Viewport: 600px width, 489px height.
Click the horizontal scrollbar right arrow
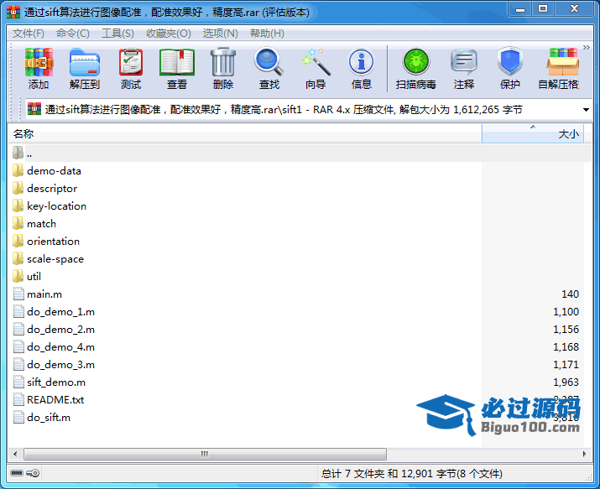point(584,454)
